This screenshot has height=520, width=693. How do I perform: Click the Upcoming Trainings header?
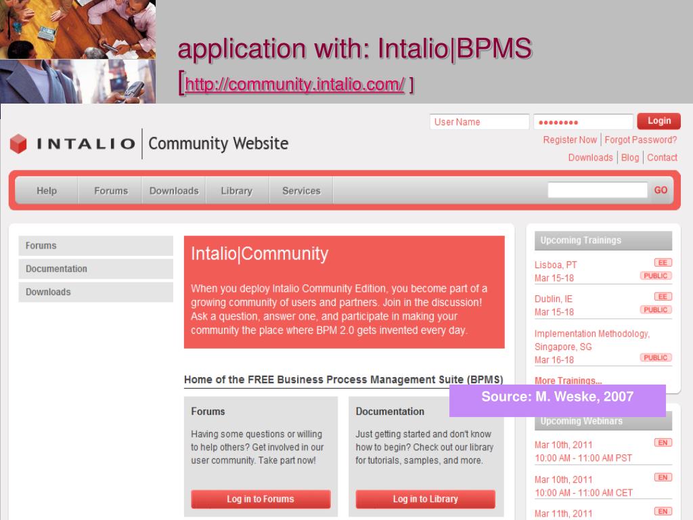(603, 240)
